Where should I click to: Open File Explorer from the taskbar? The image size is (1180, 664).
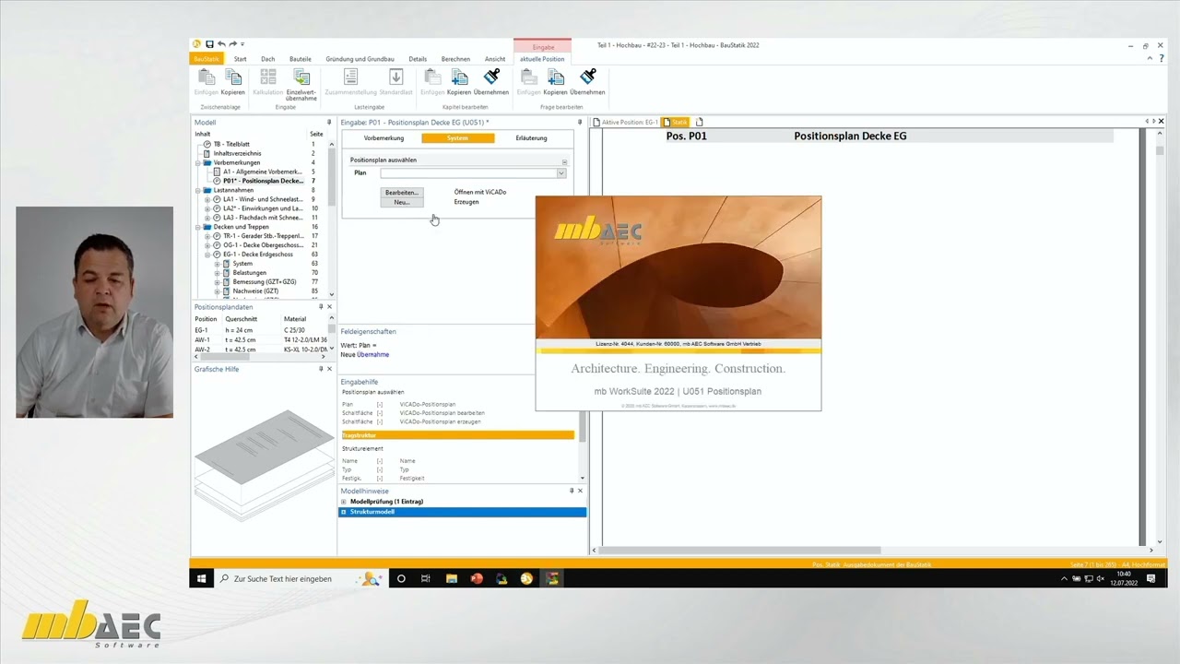click(x=451, y=578)
